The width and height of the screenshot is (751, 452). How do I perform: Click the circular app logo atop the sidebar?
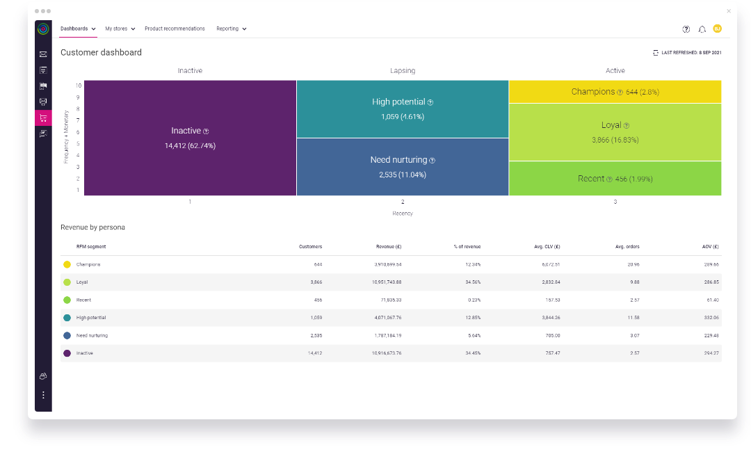pyautogui.click(x=43, y=30)
